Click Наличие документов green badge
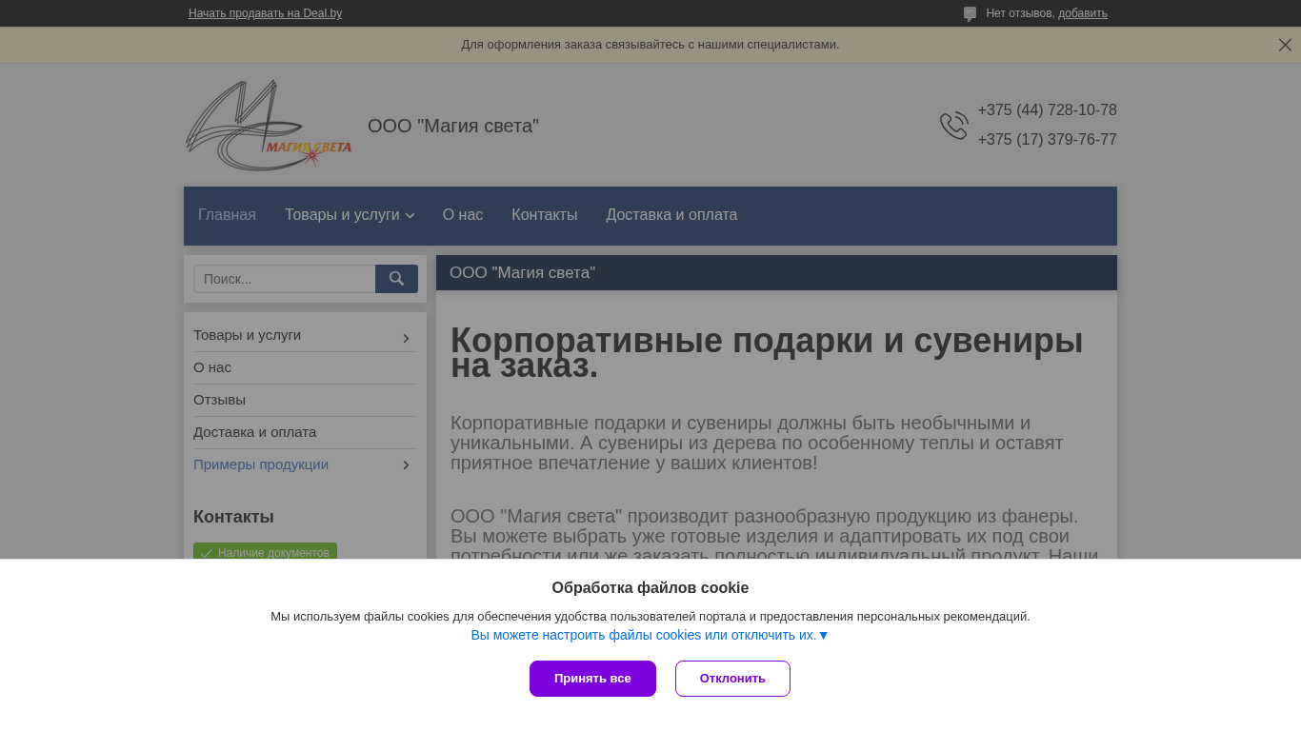Image resolution: width=1301 pixels, height=731 pixels. point(265,552)
